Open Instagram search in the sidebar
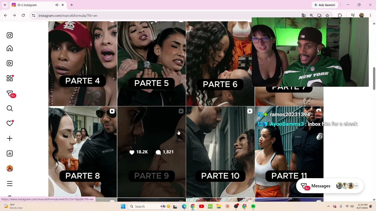The image size is (376, 211). pos(10,108)
